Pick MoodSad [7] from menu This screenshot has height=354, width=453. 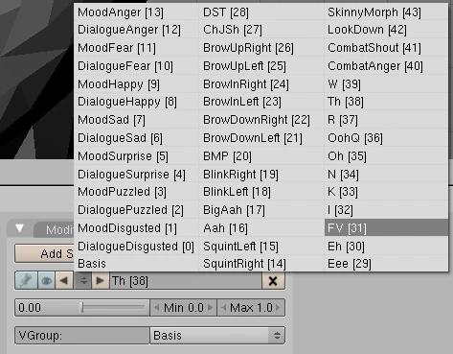point(136,120)
